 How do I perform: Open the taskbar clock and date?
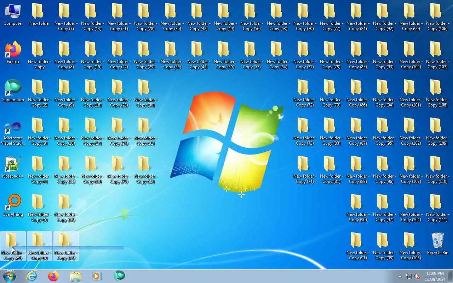click(435, 276)
